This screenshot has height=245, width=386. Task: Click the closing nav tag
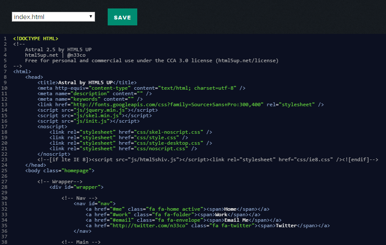pyautogui.click(x=82, y=231)
